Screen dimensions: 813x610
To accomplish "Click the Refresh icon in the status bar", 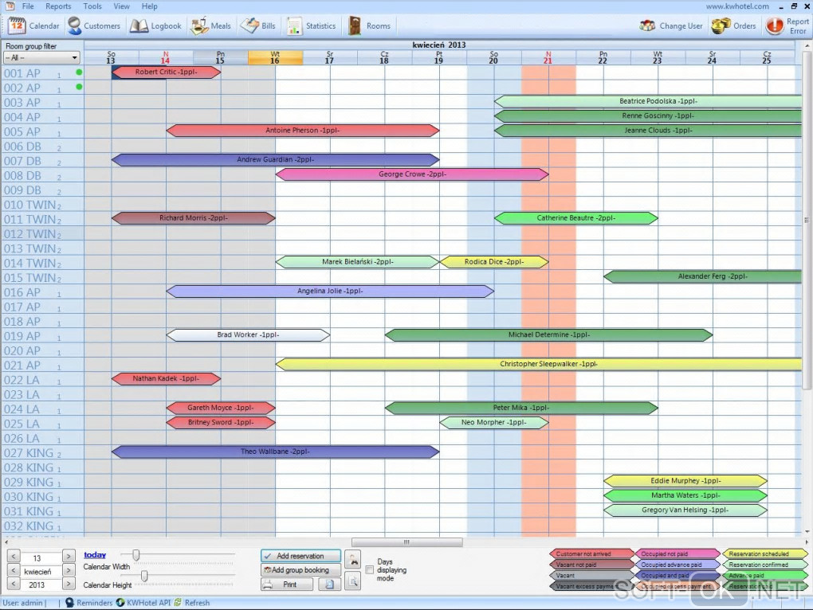I will (x=178, y=603).
